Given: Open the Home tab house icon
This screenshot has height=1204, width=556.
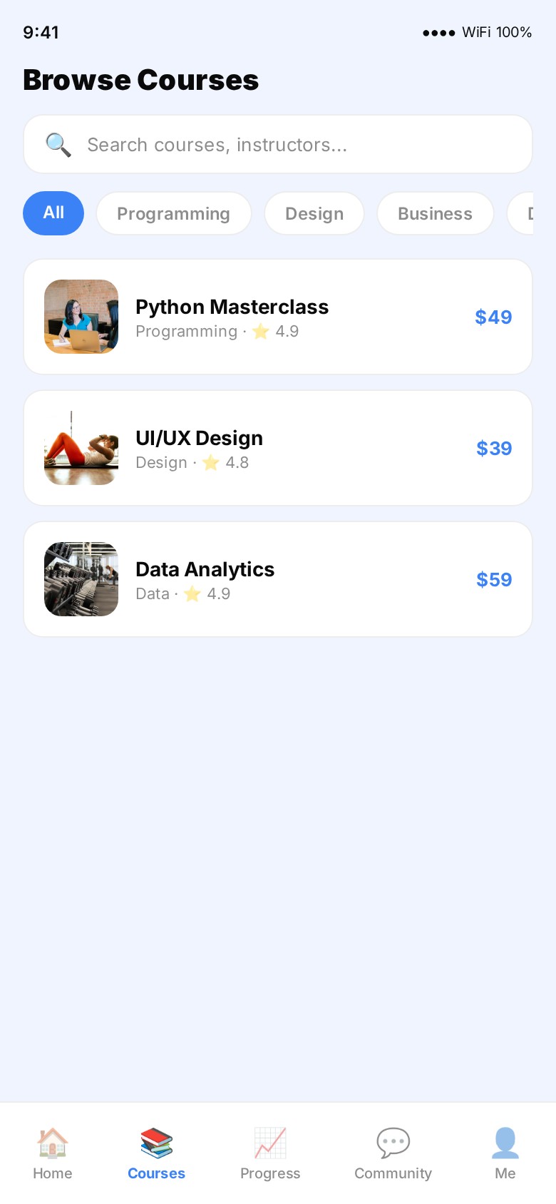Looking at the screenshot, I should pyautogui.click(x=53, y=1142).
